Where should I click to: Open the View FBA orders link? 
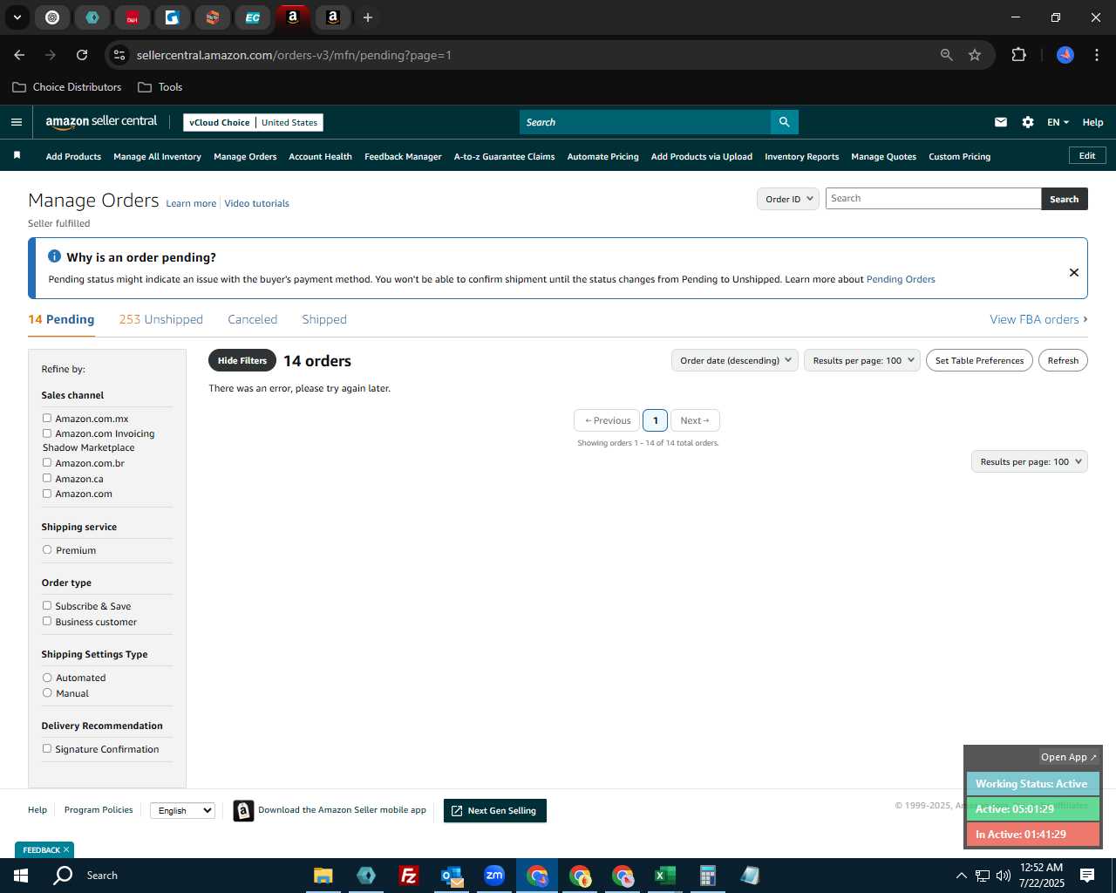[x=1038, y=319]
